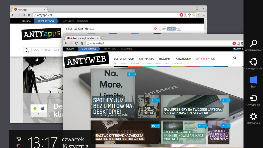Click the magnifier in AntyApps search box
263x148 pixels.
coord(27,50)
